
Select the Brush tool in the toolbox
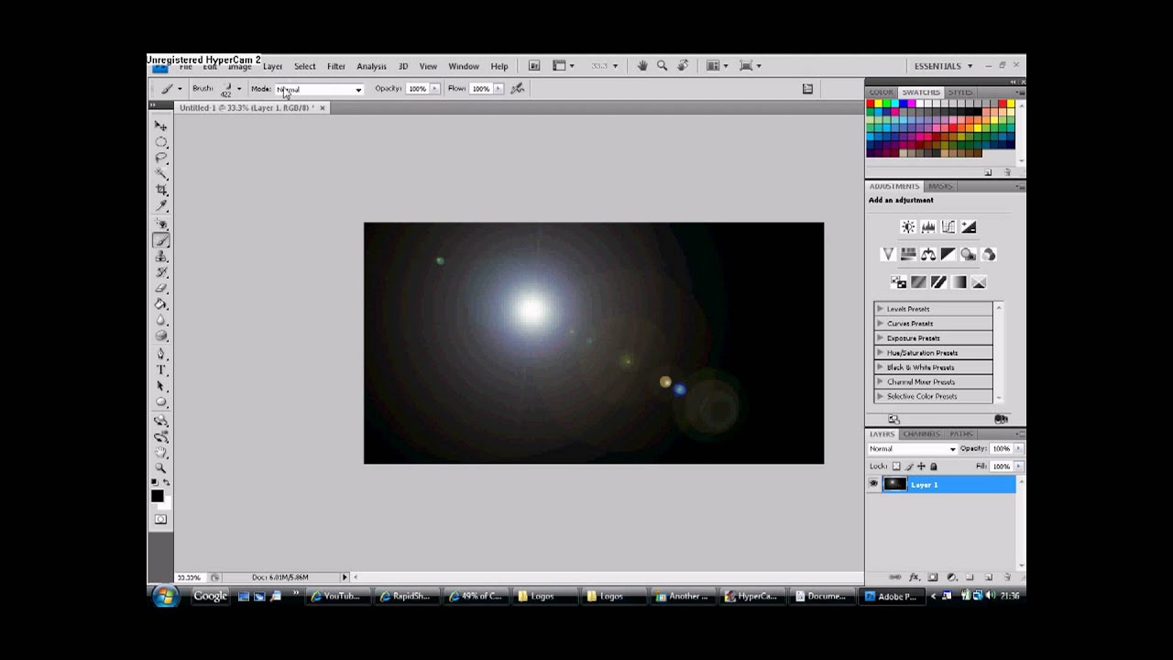point(161,240)
